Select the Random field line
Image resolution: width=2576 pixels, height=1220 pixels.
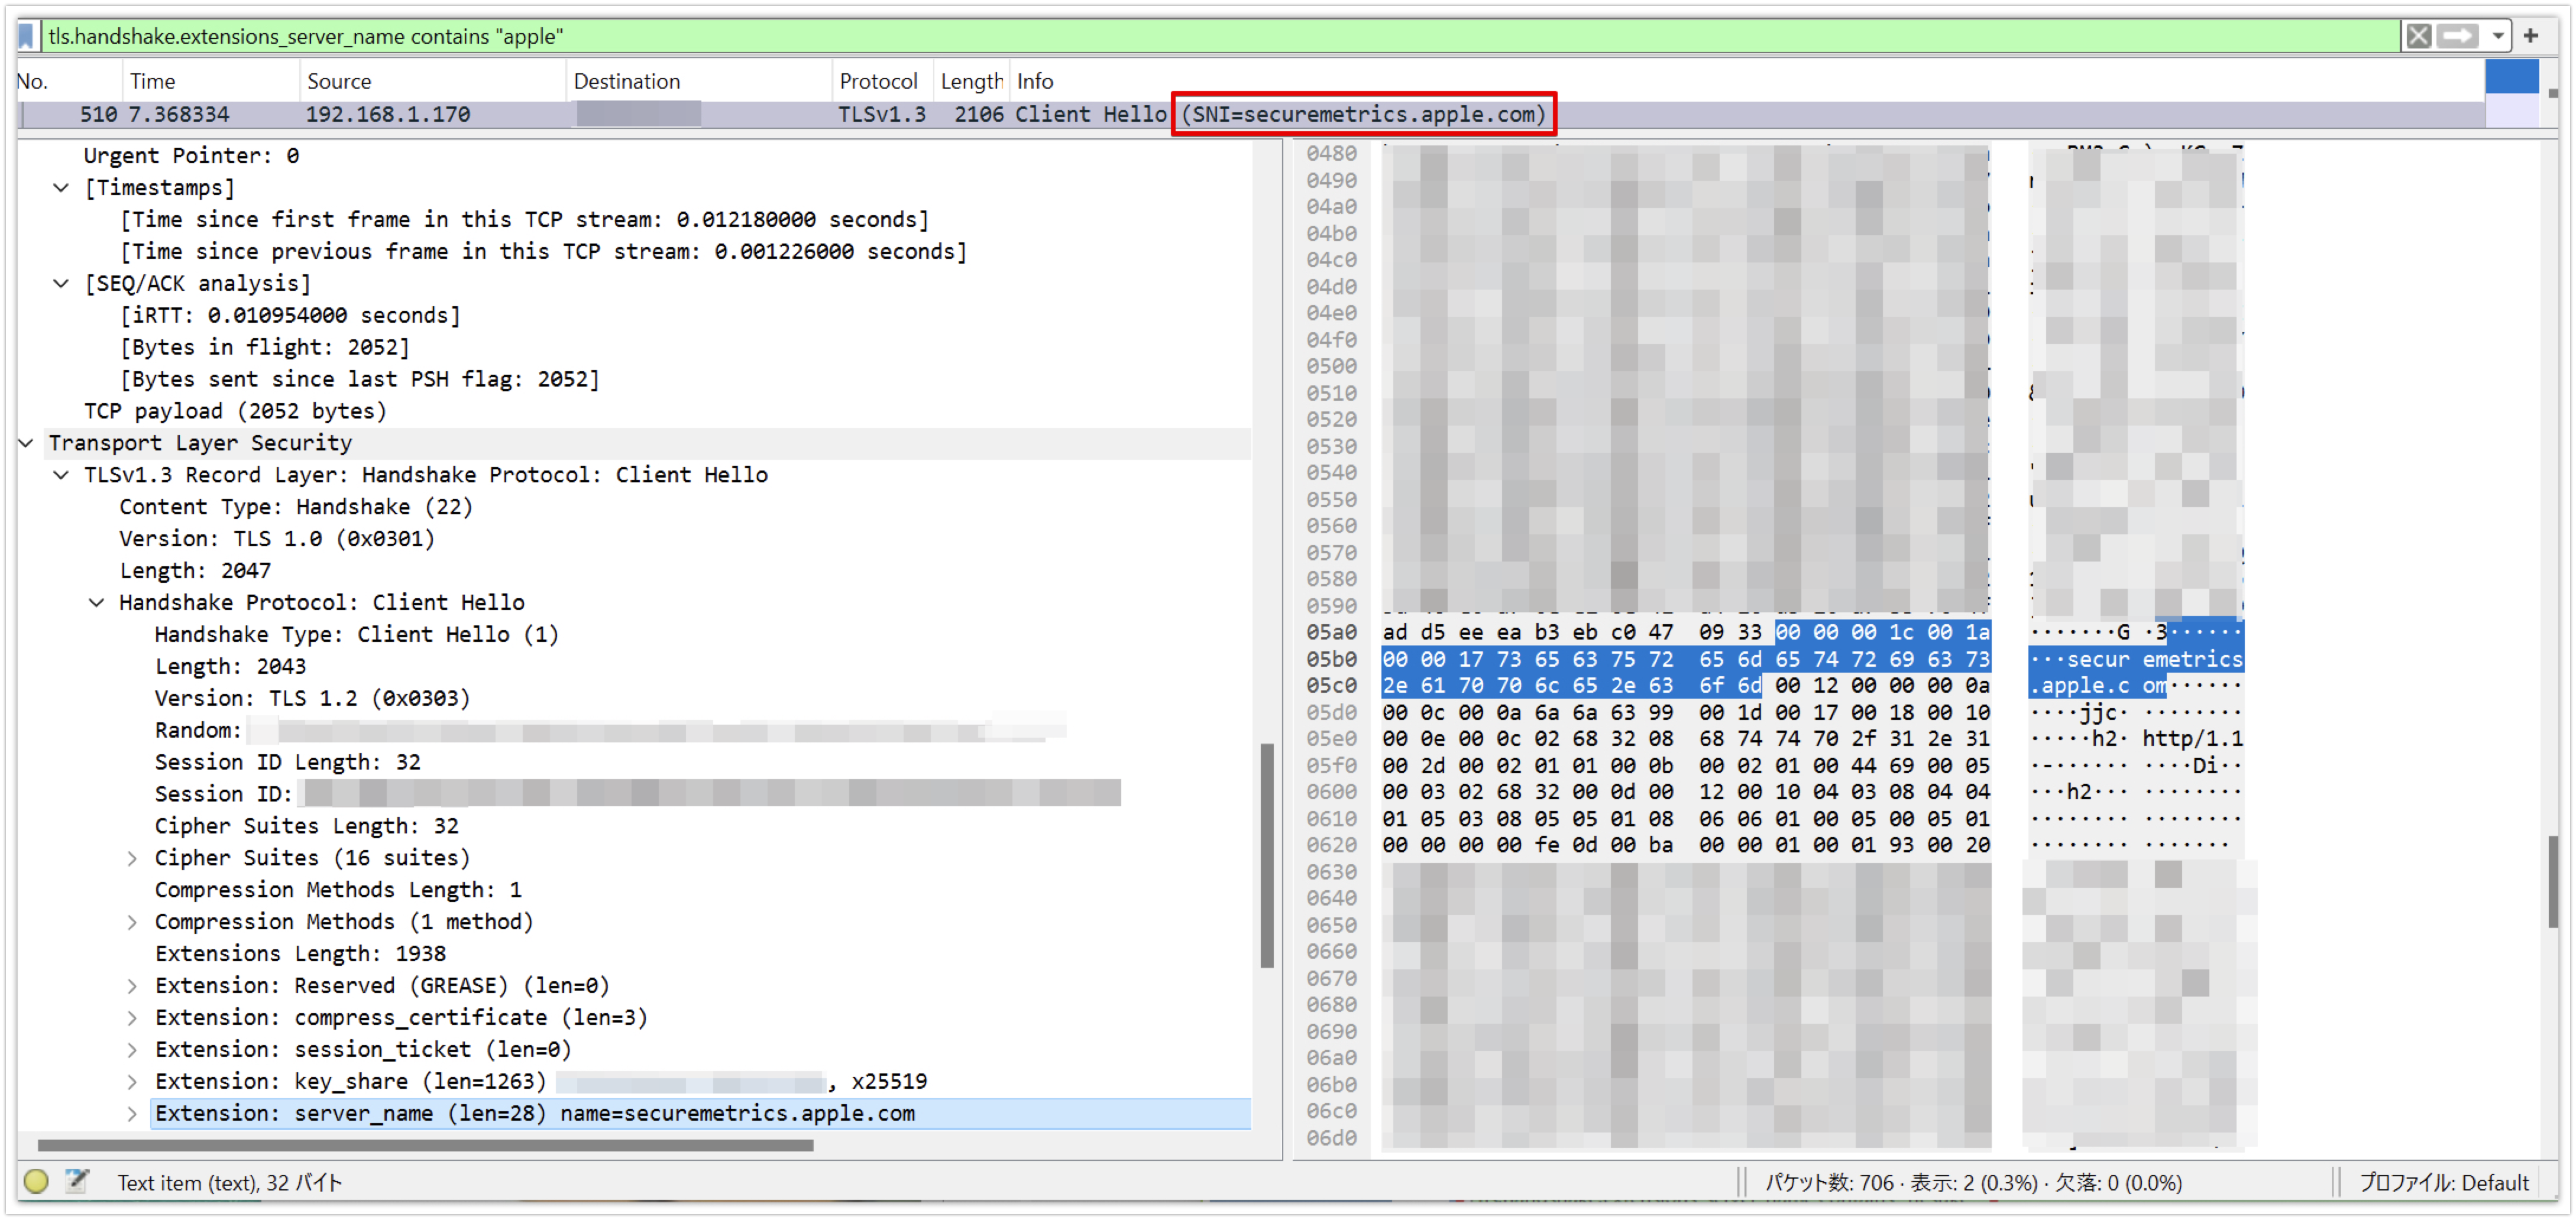click(x=610, y=731)
